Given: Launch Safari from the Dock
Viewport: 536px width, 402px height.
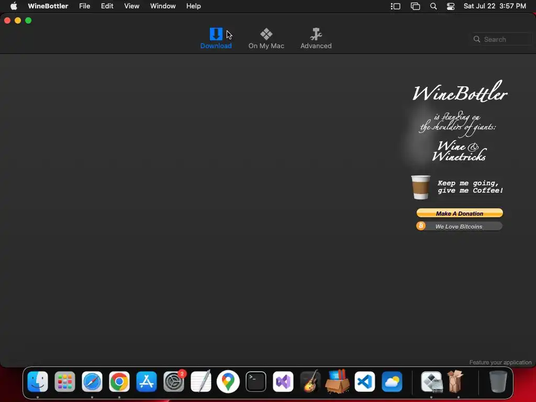Looking at the screenshot, I should (x=92, y=382).
